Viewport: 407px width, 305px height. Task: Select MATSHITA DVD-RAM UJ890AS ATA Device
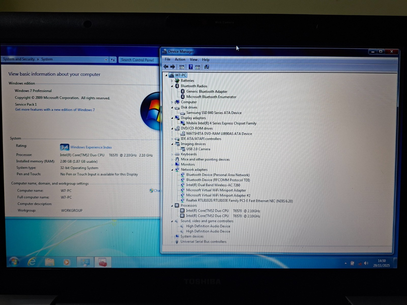[219, 134]
